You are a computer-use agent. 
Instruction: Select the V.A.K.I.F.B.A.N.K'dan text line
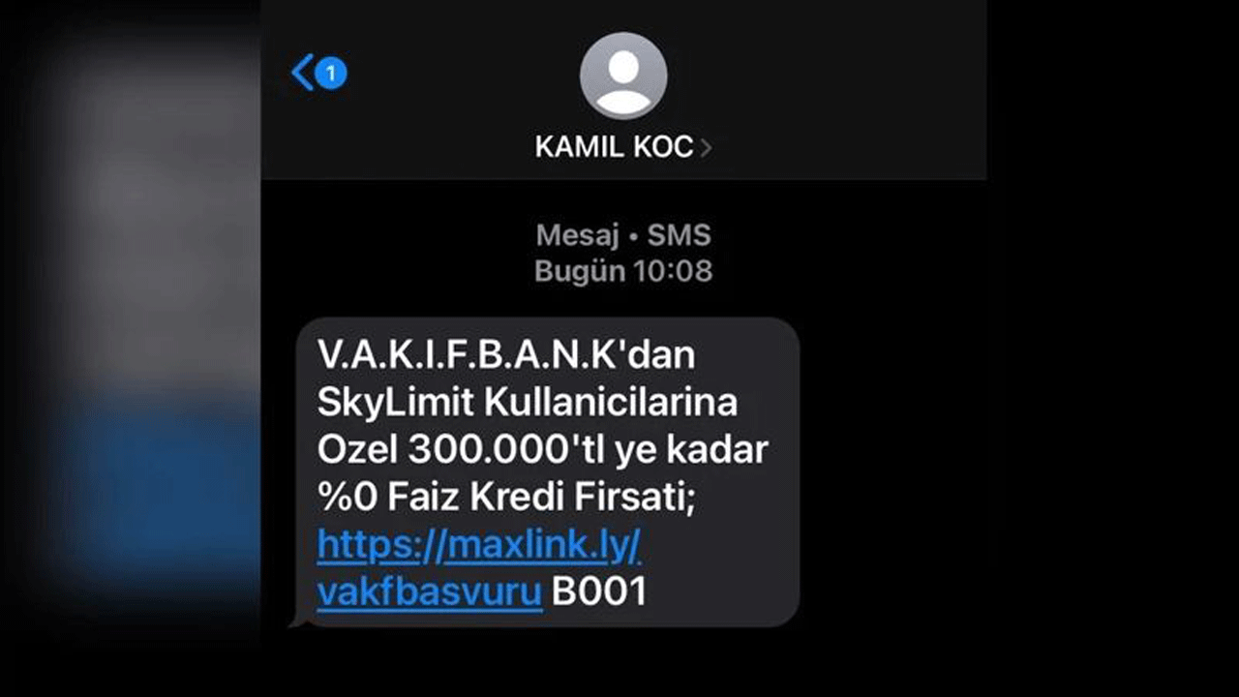(506, 355)
